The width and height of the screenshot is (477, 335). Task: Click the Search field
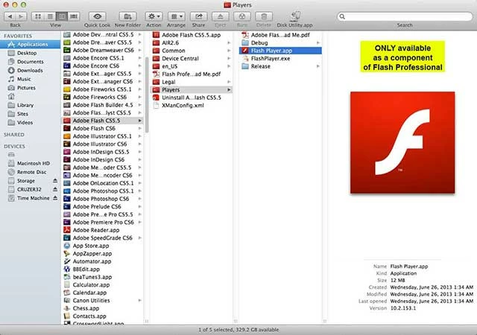click(x=405, y=16)
